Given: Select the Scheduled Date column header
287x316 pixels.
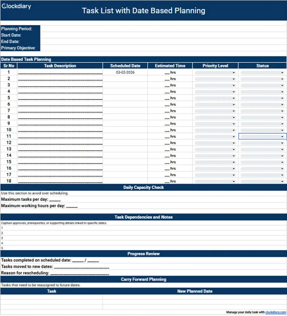Looking at the screenshot, I should point(125,66).
